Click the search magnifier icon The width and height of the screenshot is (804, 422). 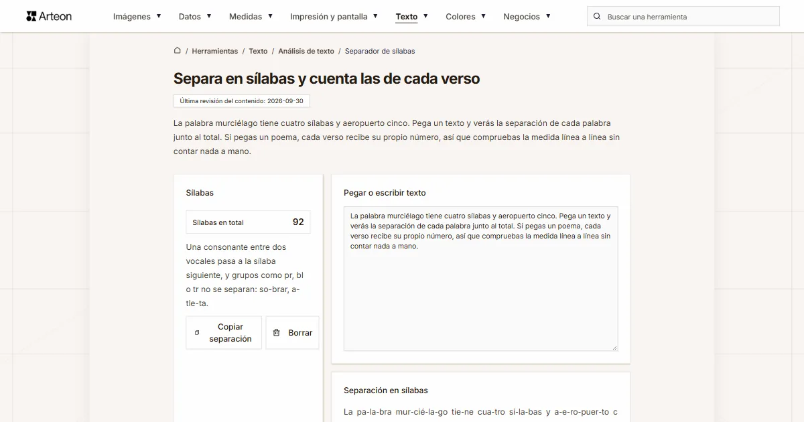pos(597,16)
